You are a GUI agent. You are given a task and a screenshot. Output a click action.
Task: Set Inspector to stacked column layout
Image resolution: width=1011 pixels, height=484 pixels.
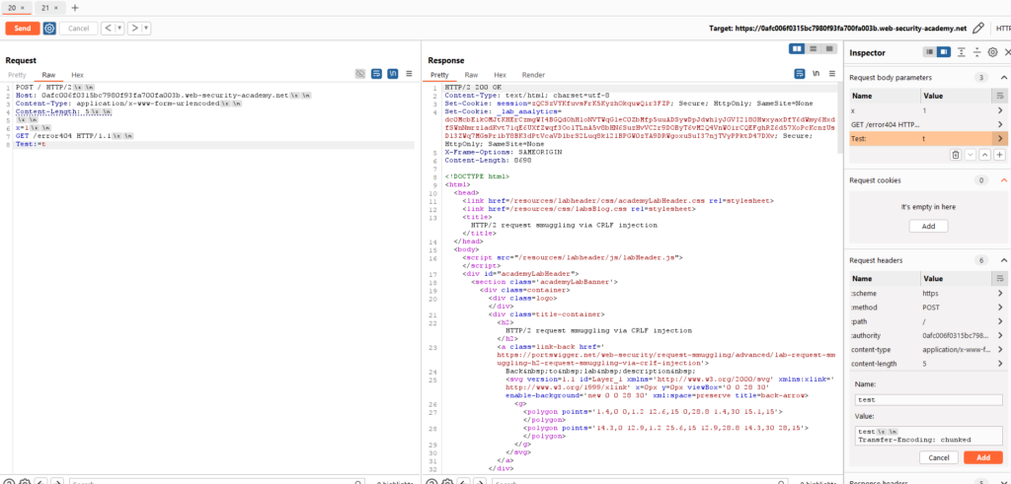(x=929, y=52)
